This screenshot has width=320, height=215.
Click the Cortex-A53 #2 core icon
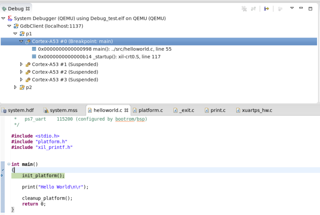28,72
